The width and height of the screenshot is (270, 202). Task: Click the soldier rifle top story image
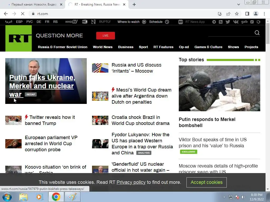pos(219,88)
